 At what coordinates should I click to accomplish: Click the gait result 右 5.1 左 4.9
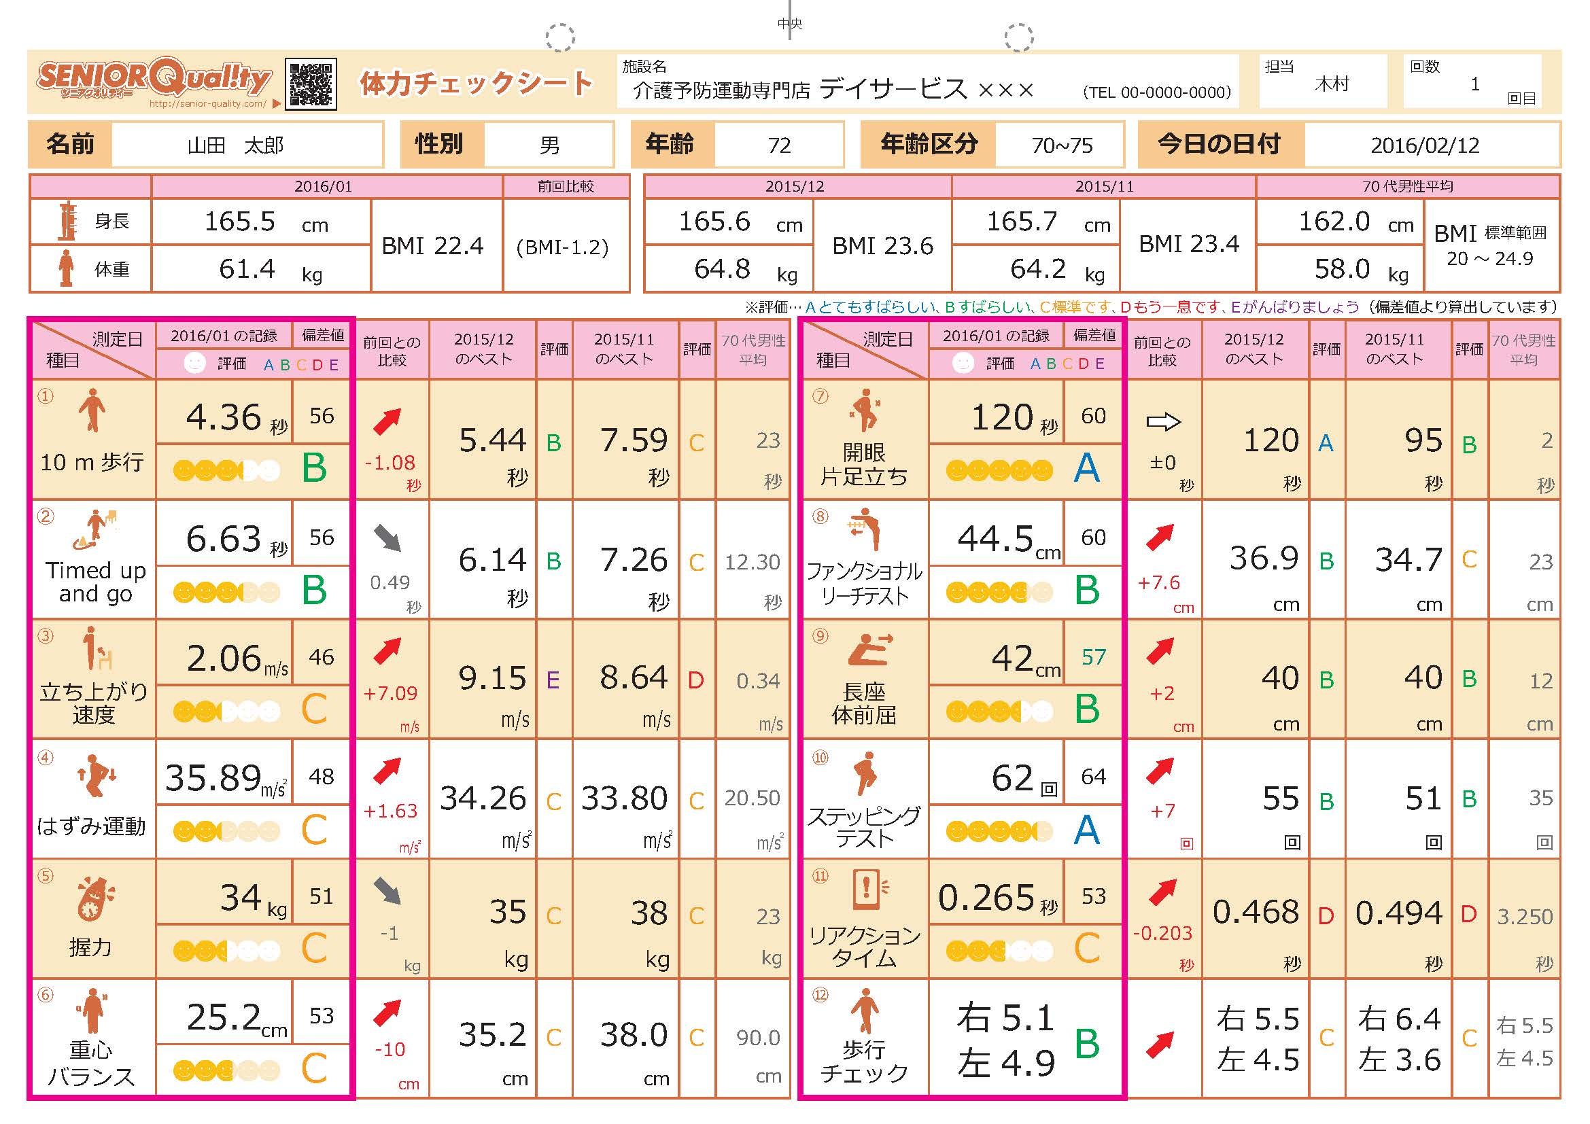click(1005, 1041)
